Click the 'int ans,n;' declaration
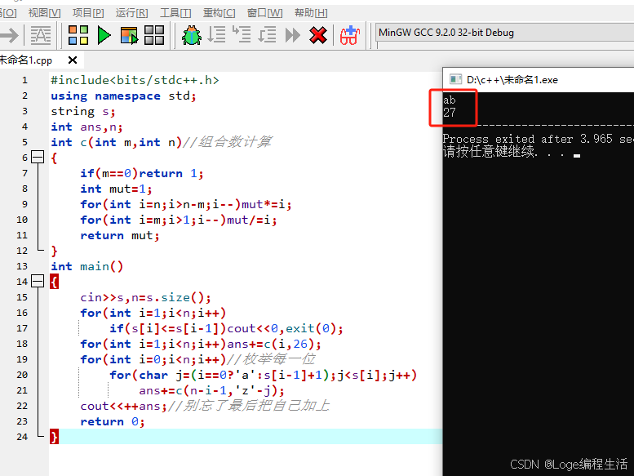Viewport: 634px width, 476px height. (x=86, y=127)
